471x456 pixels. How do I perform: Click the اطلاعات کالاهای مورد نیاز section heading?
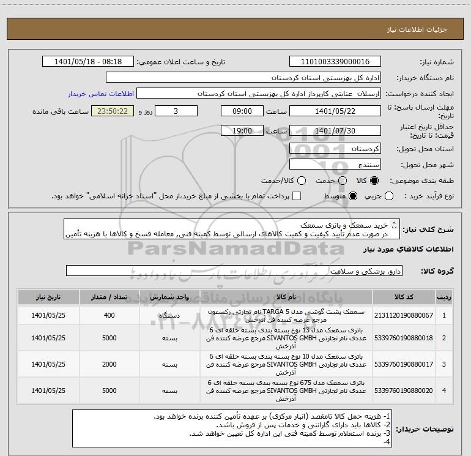coord(409,249)
